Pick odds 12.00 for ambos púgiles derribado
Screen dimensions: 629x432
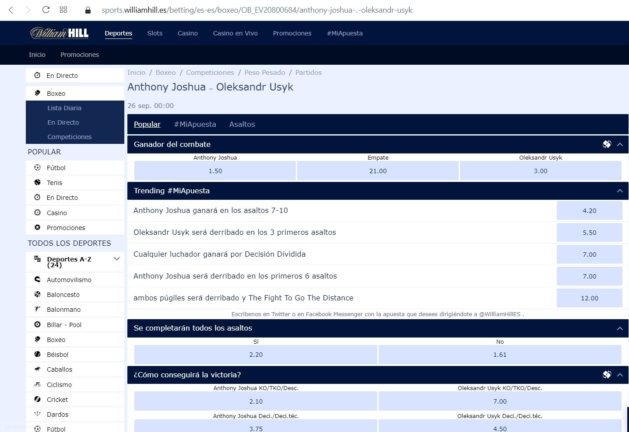tap(589, 298)
